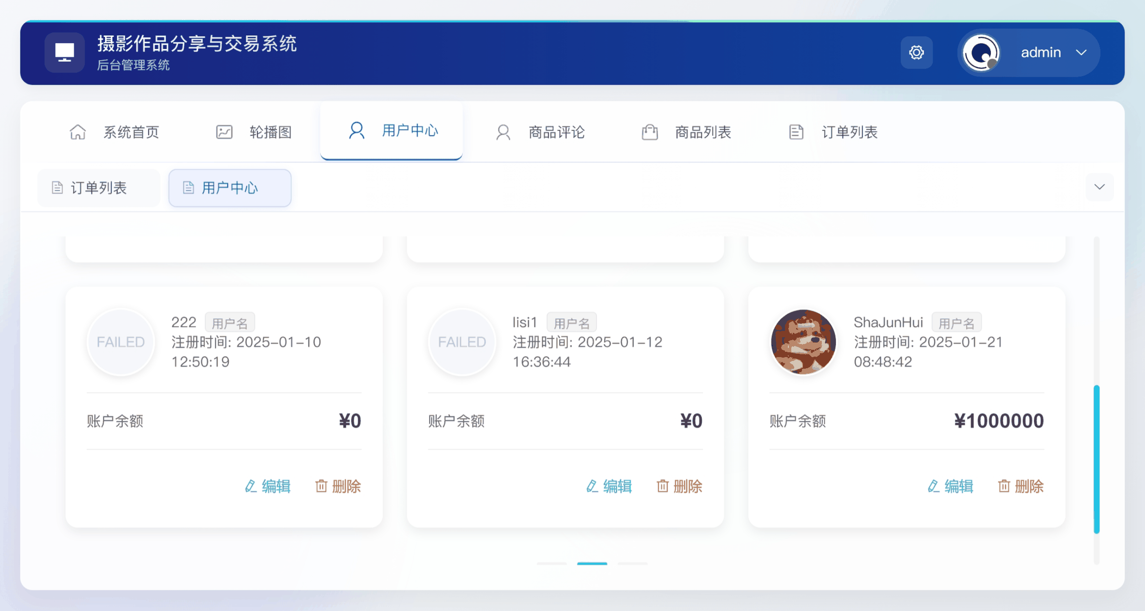Click 编辑 on the ShaJunHui card

pyautogui.click(x=951, y=486)
